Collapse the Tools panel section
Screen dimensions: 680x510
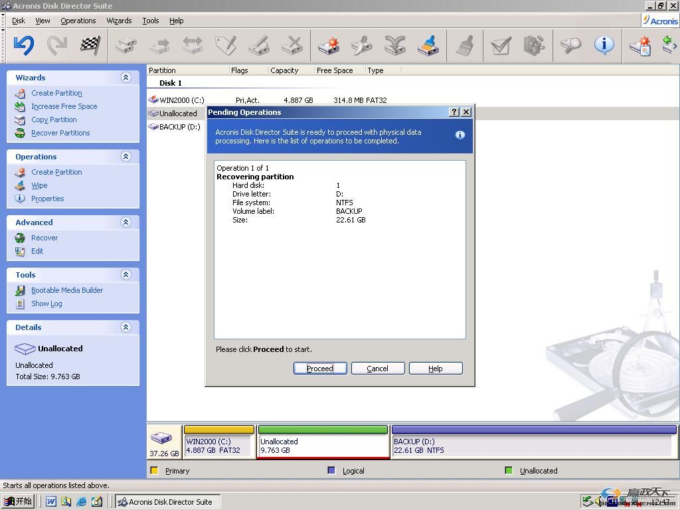(126, 275)
